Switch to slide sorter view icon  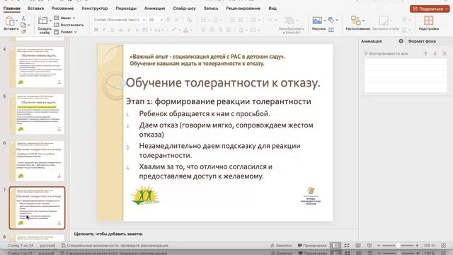(x=347, y=246)
